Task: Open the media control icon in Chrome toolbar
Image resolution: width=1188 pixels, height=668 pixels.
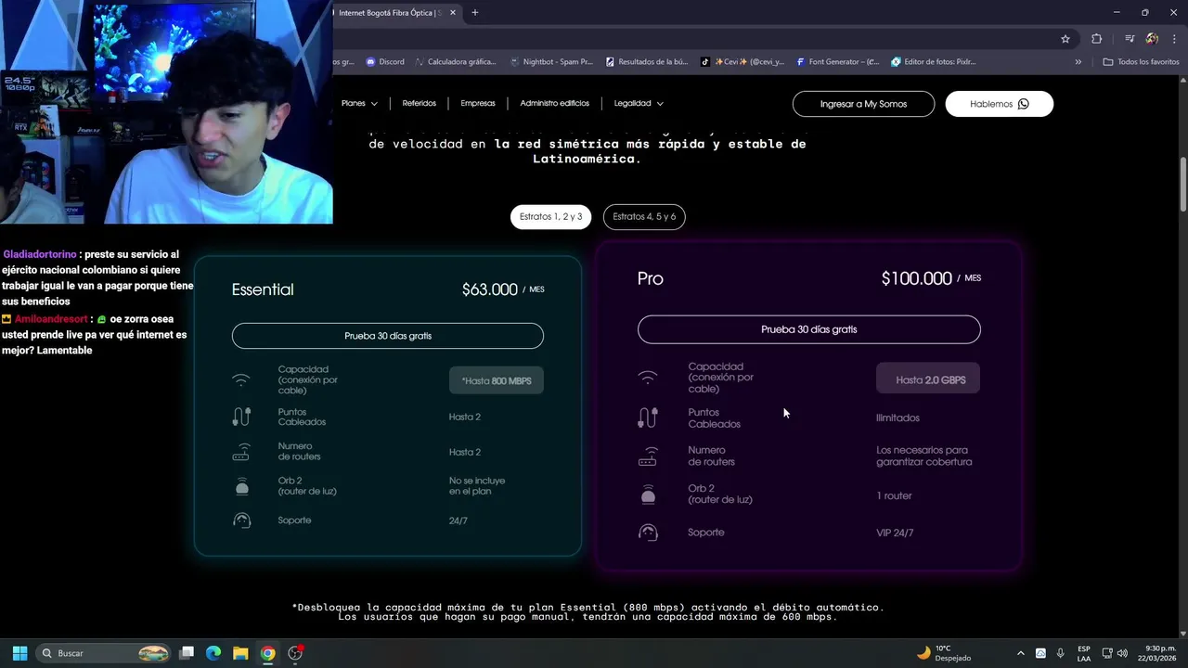Action: pyautogui.click(x=1130, y=39)
